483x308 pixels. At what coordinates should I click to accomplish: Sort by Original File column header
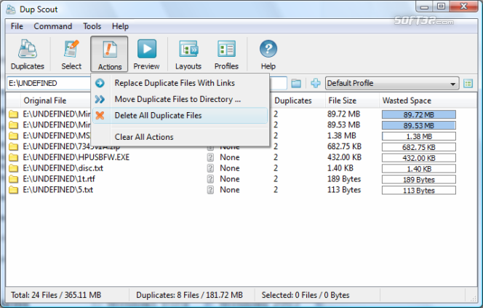click(x=45, y=100)
